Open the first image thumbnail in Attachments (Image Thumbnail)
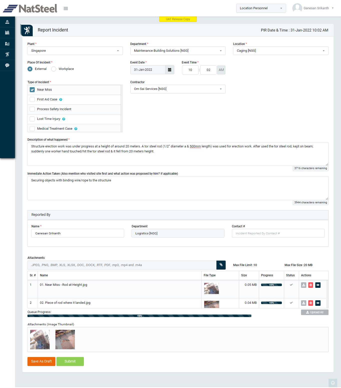Viewport: 341px width, 388px height. [40, 340]
